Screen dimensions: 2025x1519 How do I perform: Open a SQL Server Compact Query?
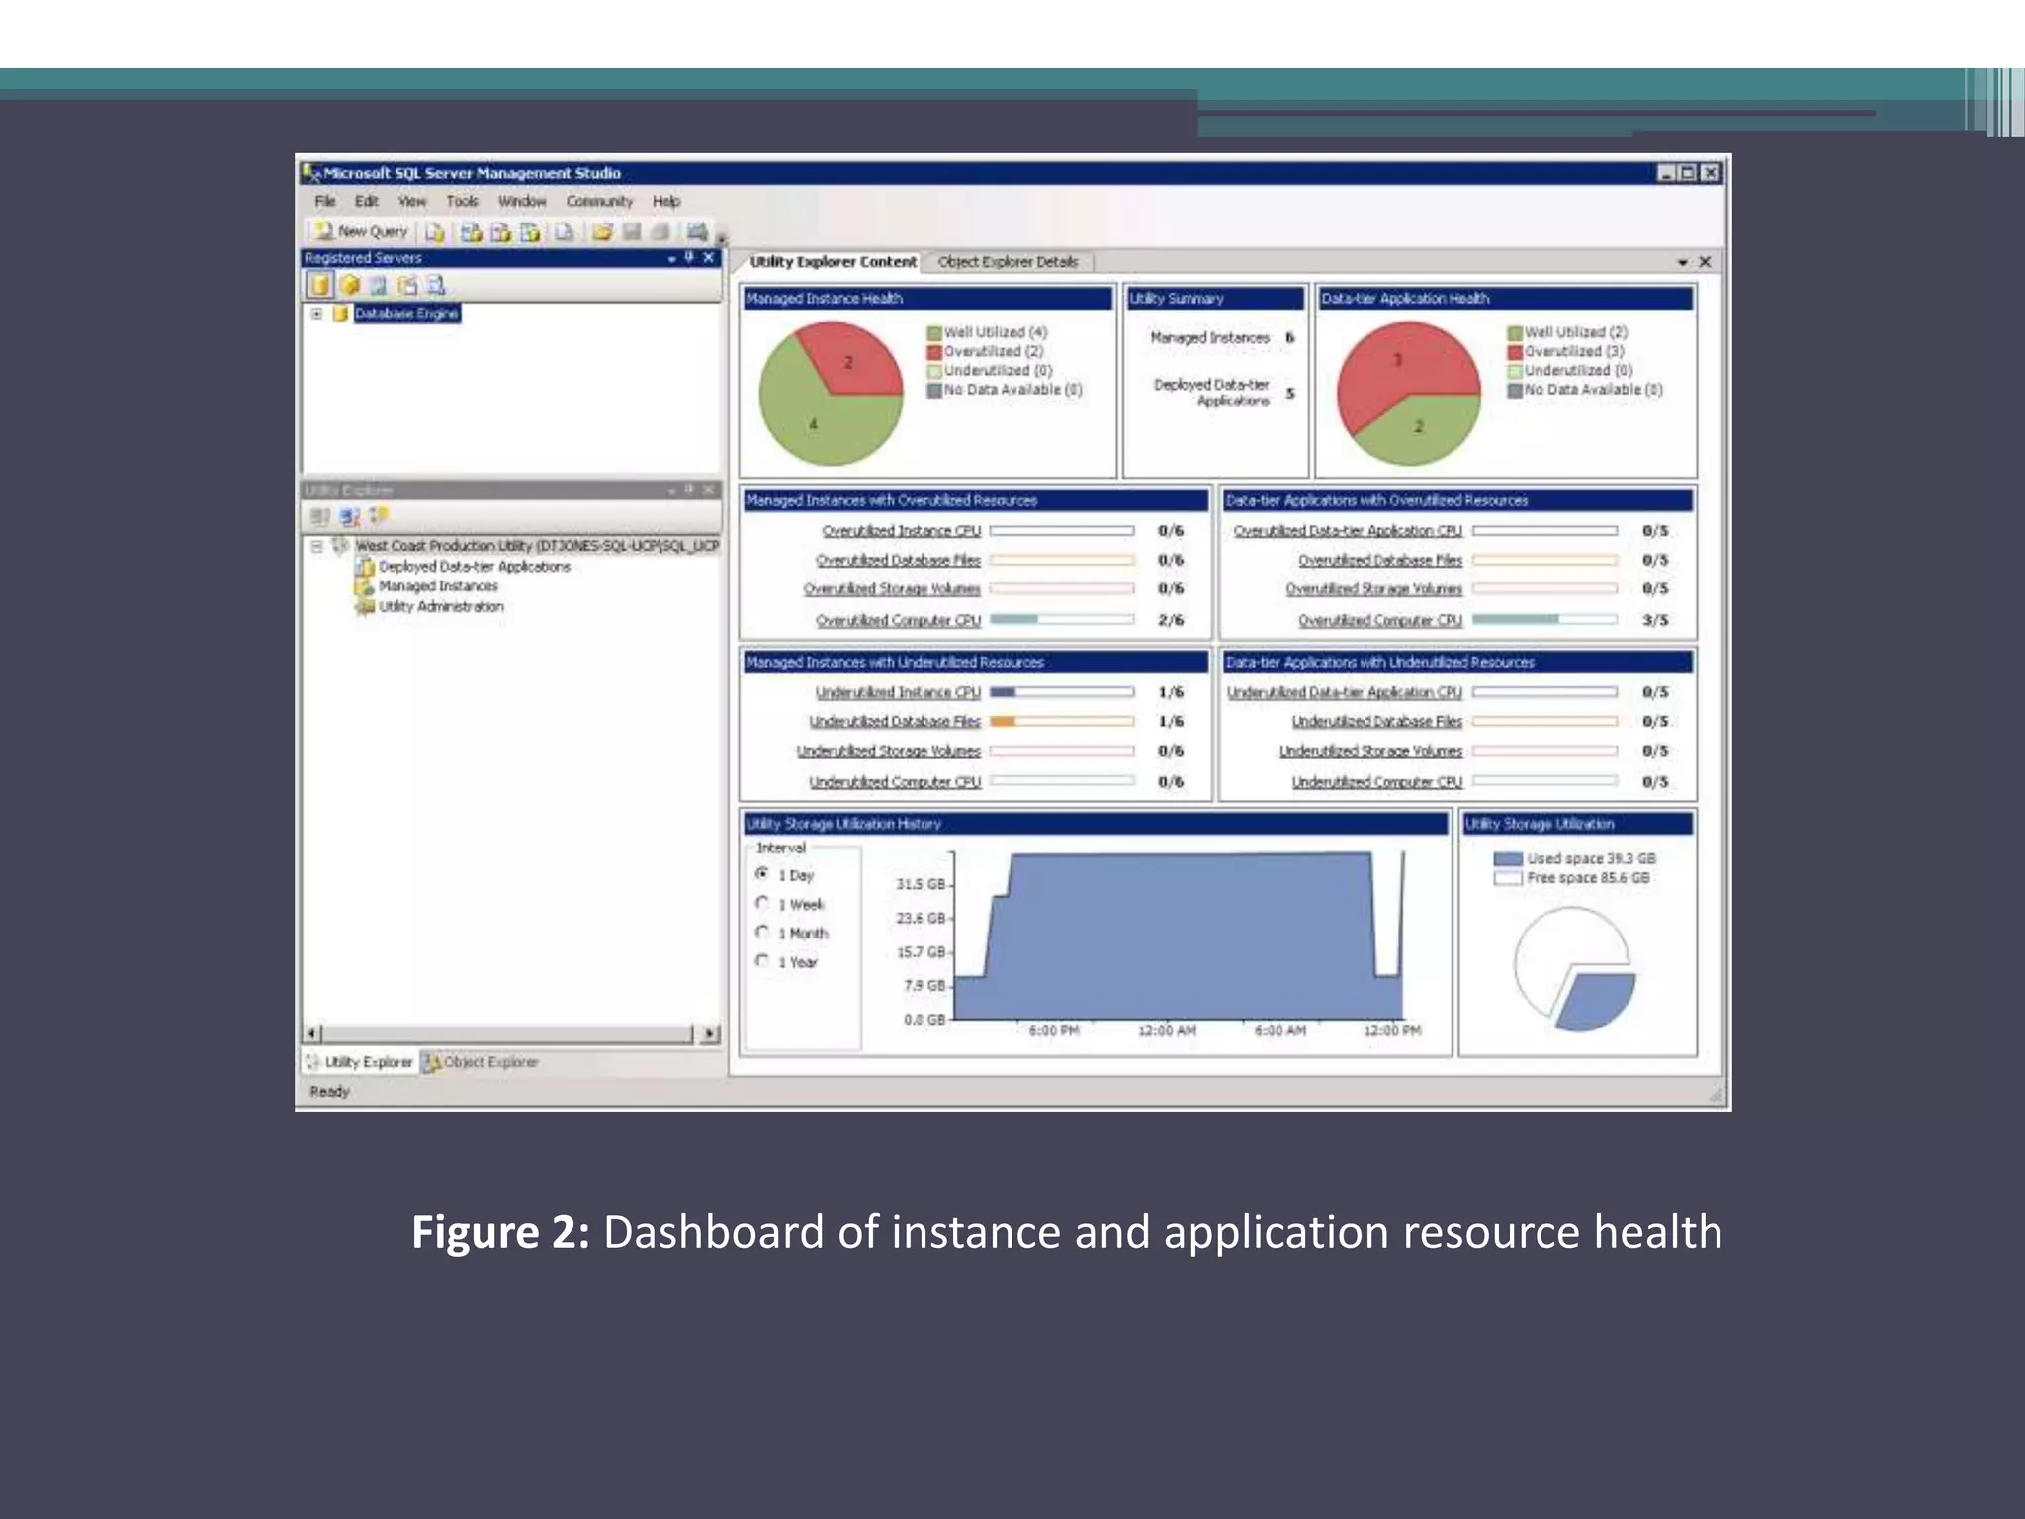point(564,232)
